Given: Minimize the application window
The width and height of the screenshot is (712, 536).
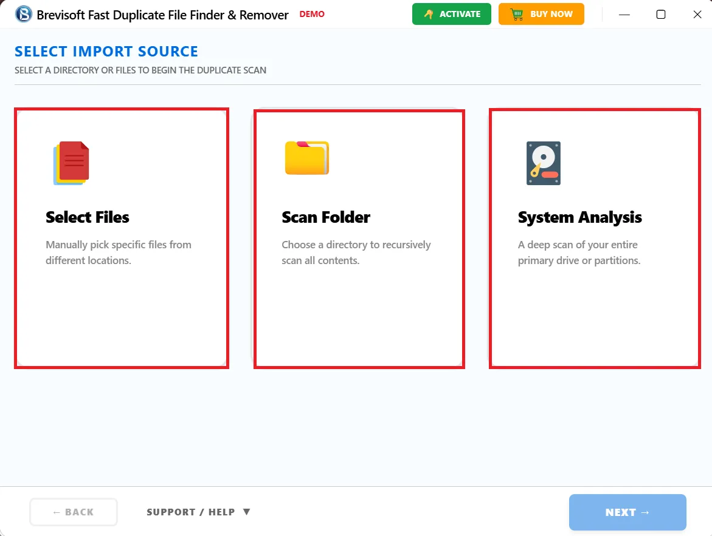Looking at the screenshot, I should (x=624, y=15).
